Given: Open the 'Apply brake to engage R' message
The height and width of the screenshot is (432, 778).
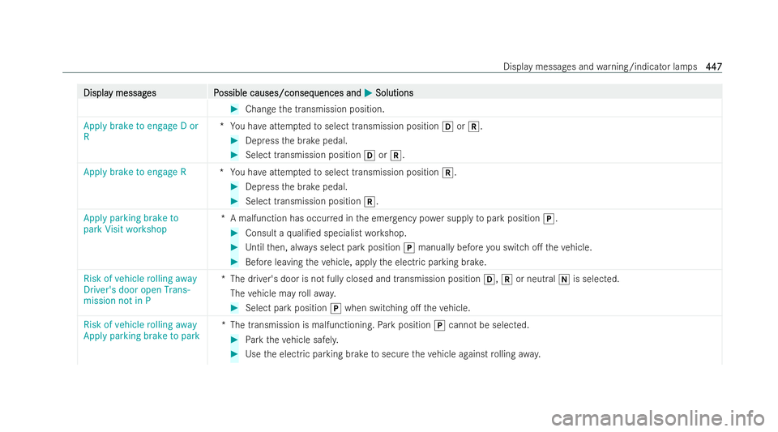Looking at the screenshot, I should [x=135, y=172].
